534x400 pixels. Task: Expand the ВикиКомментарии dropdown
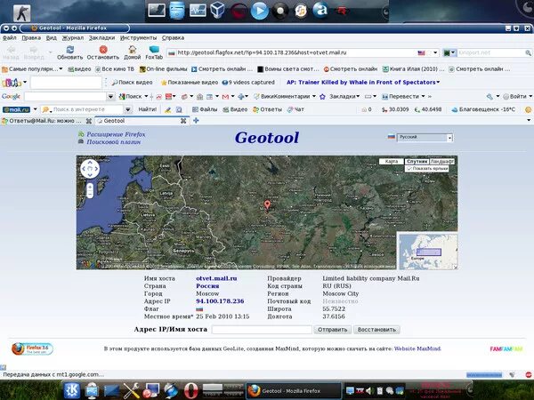pyautogui.click(x=313, y=97)
